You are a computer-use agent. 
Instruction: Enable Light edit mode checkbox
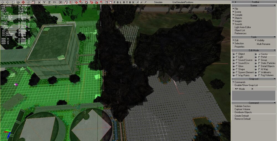click(x=237, y=57)
